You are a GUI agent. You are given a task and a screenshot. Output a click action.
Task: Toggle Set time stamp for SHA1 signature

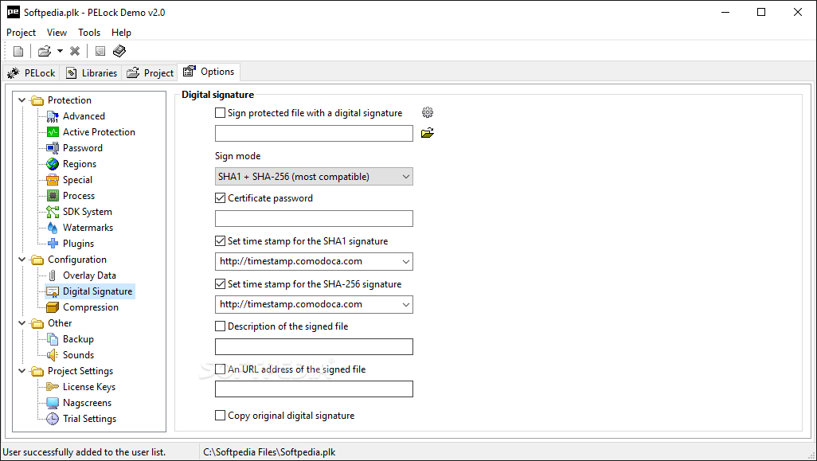[x=221, y=240]
